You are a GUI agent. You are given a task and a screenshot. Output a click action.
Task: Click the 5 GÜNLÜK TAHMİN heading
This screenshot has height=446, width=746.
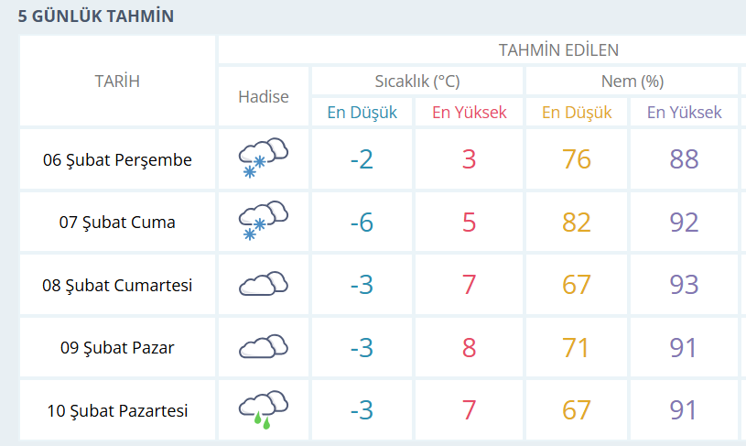(x=95, y=16)
